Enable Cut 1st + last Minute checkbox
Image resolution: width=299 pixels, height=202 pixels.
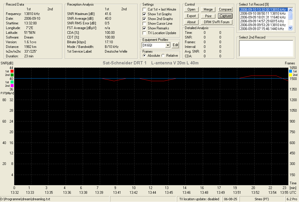(144, 9)
